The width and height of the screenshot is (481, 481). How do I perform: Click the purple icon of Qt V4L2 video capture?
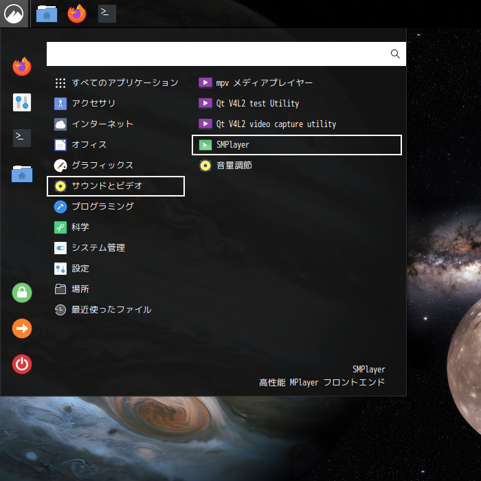pyautogui.click(x=205, y=124)
